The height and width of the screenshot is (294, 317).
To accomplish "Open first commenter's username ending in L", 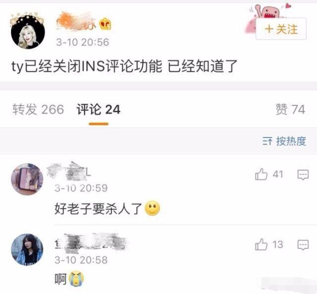I will pyautogui.click(x=69, y=172).
